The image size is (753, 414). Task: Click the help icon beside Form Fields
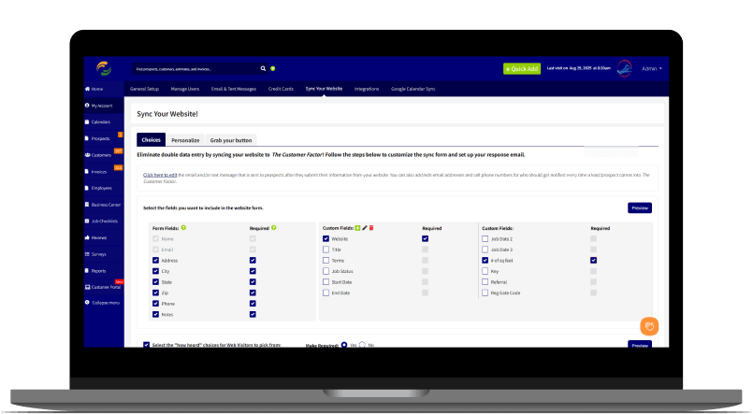coord(184,227)
